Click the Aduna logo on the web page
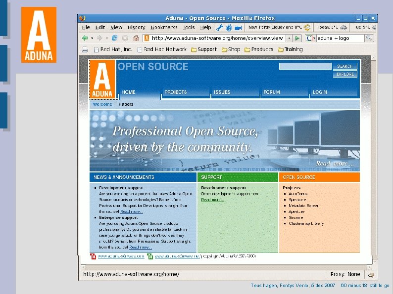This screenshot has height=294, width=393. pos(102,80)
